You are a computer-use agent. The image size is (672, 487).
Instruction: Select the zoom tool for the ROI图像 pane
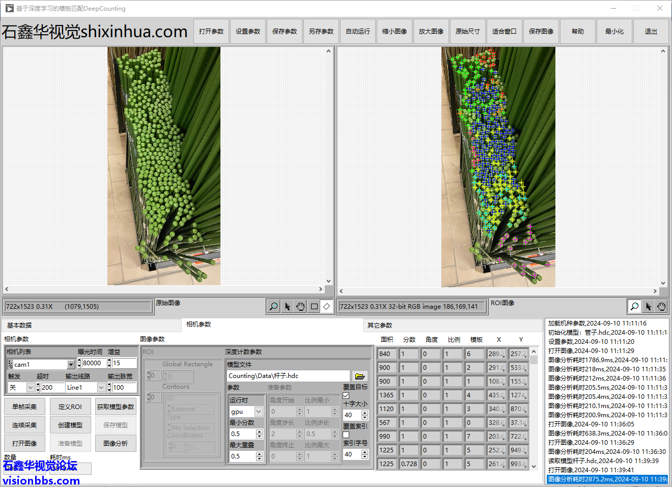pyautogui.click(x=634, y=306)
